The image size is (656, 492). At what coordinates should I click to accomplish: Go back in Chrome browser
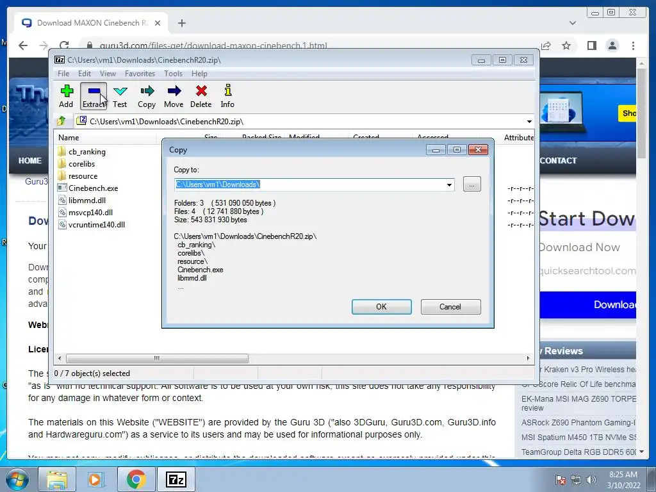point(23,45)
